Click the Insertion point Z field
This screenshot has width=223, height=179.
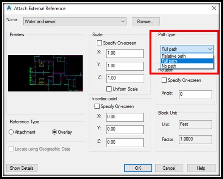pos(125,142)
